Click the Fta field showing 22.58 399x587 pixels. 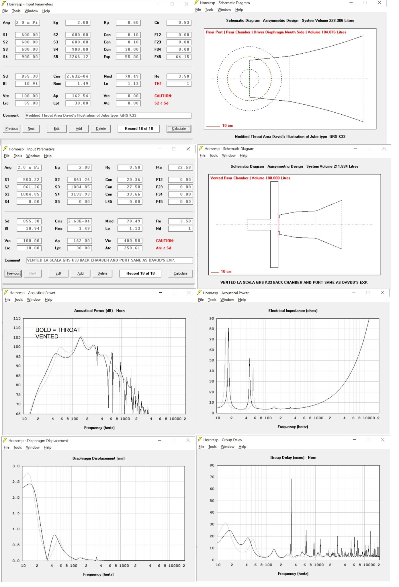181,167
